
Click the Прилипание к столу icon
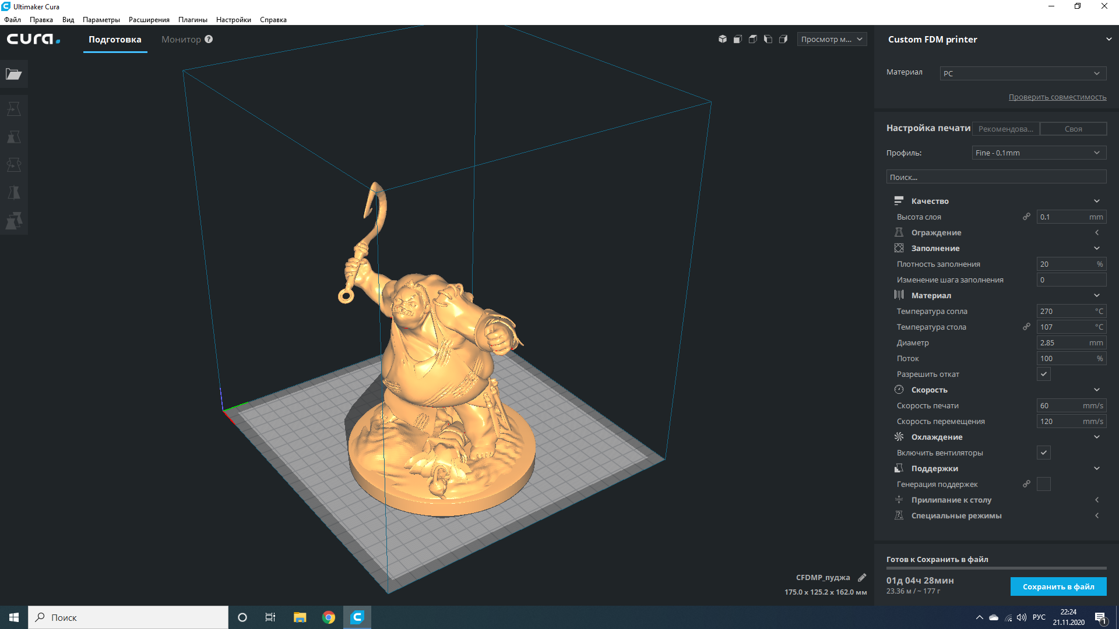point(899,500)
